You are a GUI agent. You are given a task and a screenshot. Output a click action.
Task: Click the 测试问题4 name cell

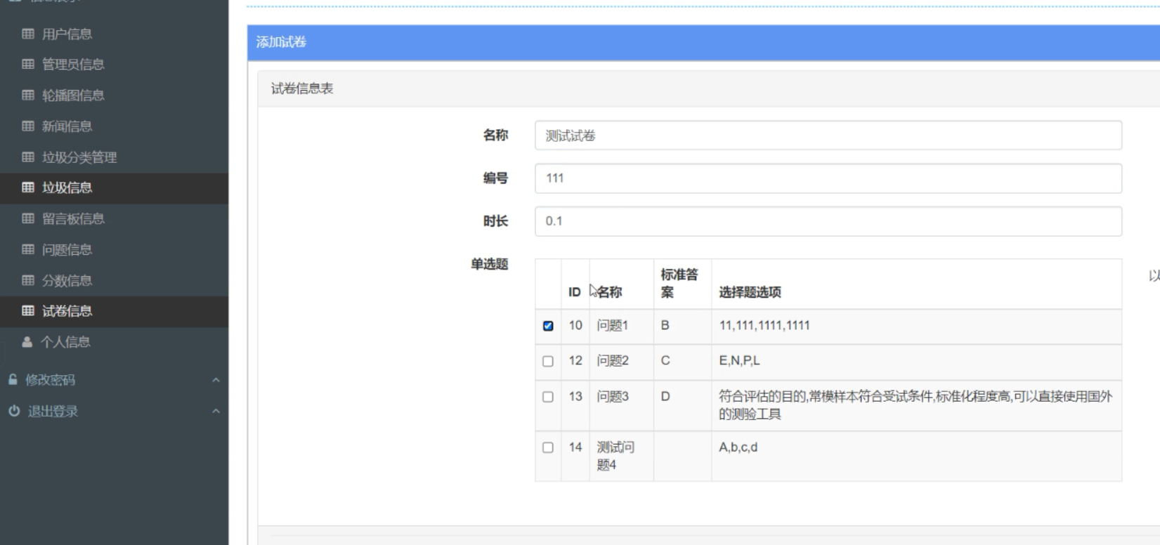coord(615,456)
